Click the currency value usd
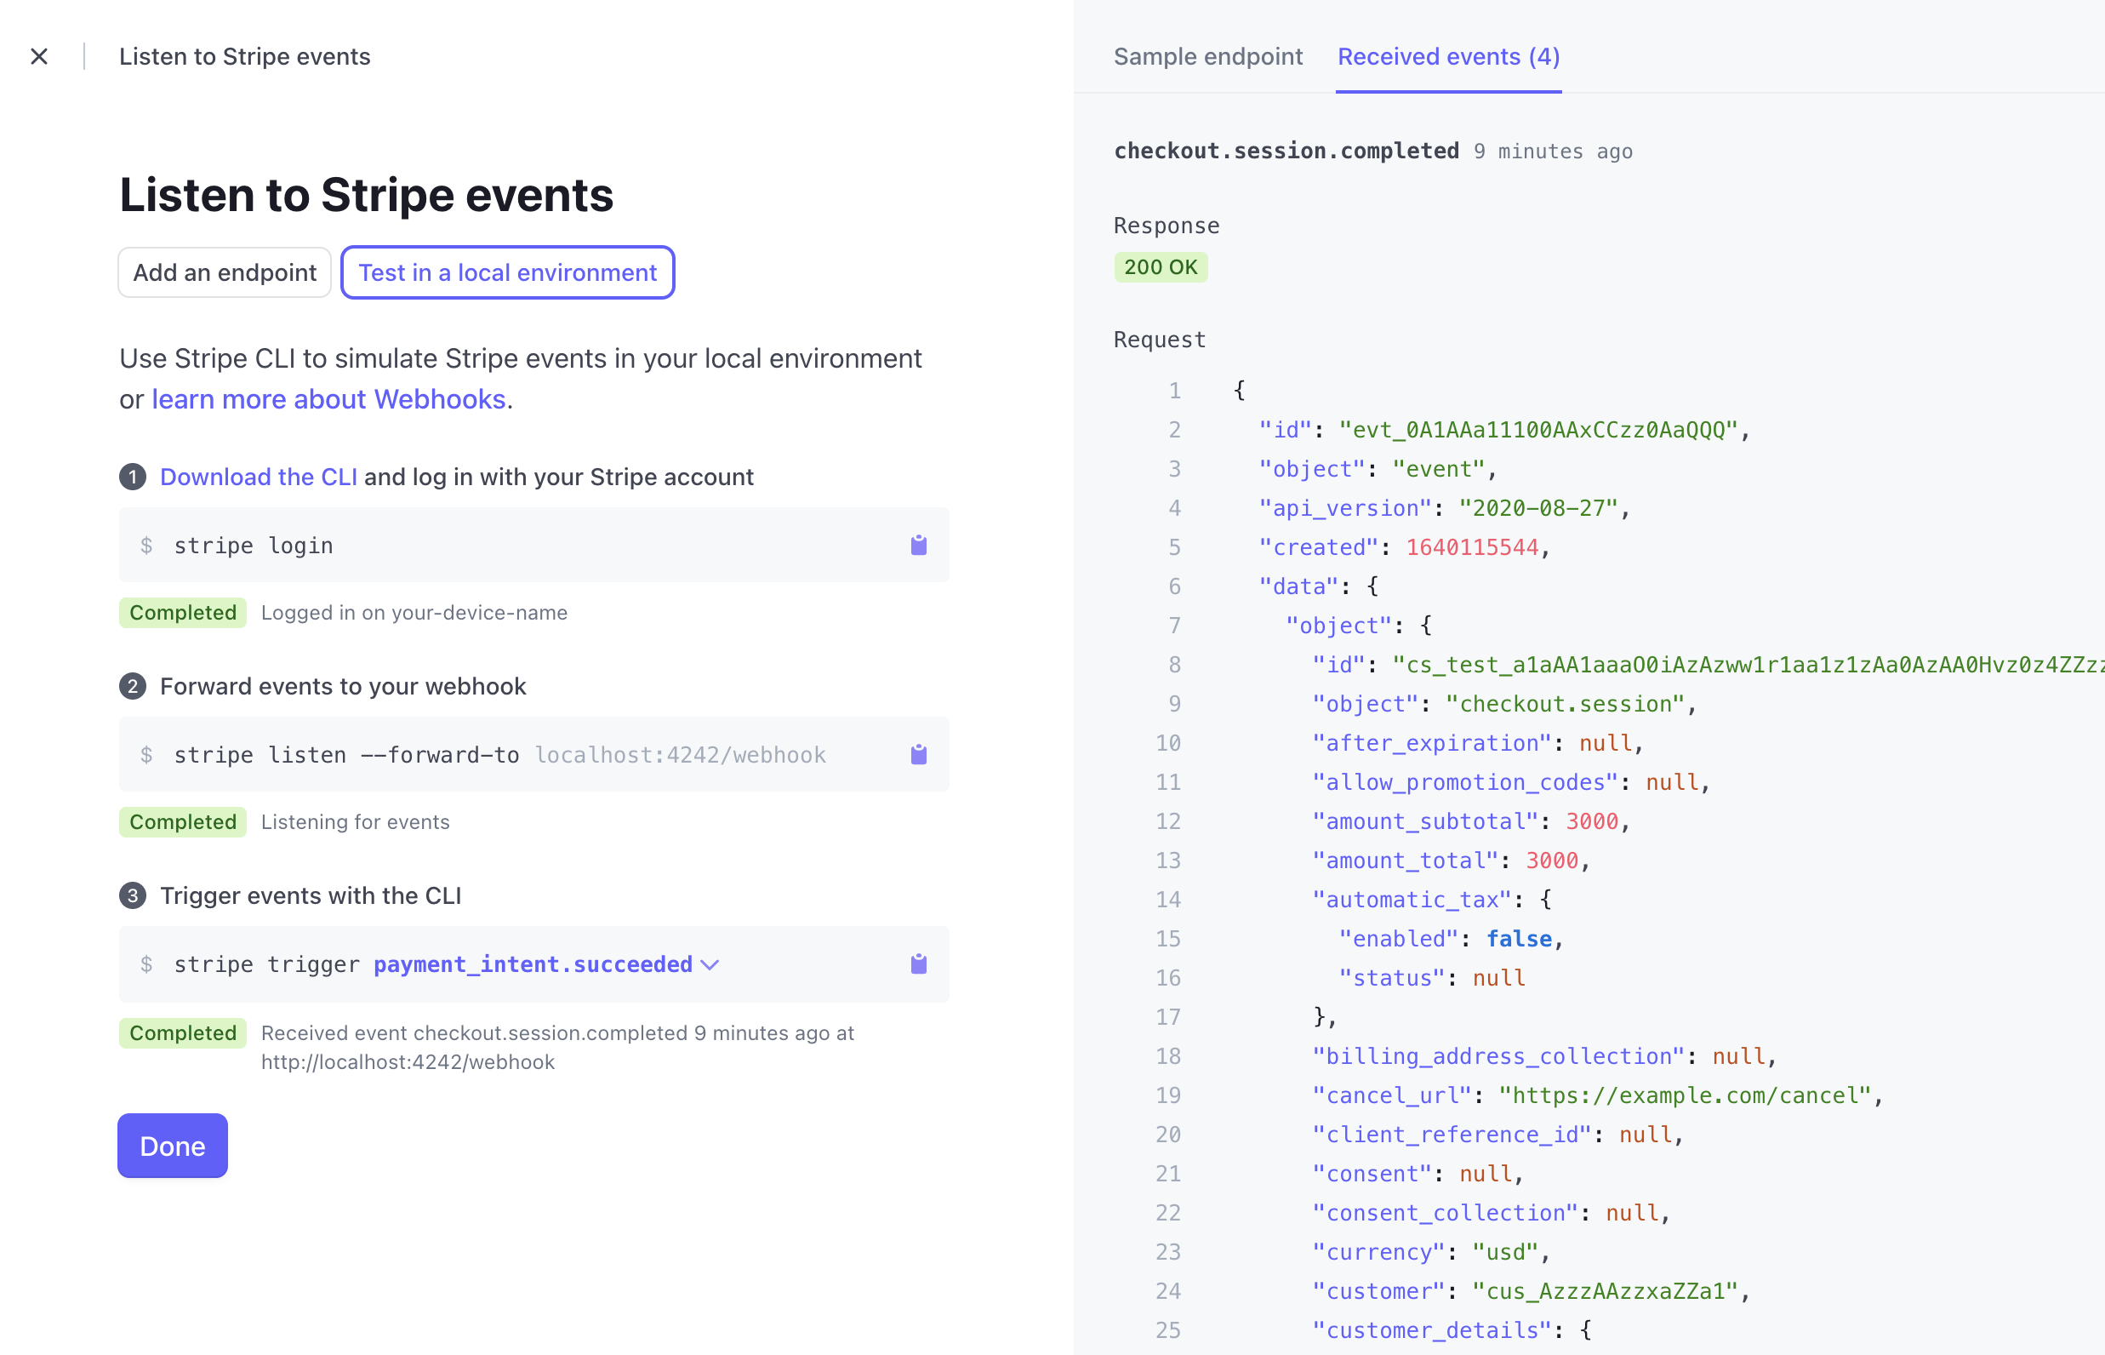 pyautogui.click(x=1505, y=1251)
